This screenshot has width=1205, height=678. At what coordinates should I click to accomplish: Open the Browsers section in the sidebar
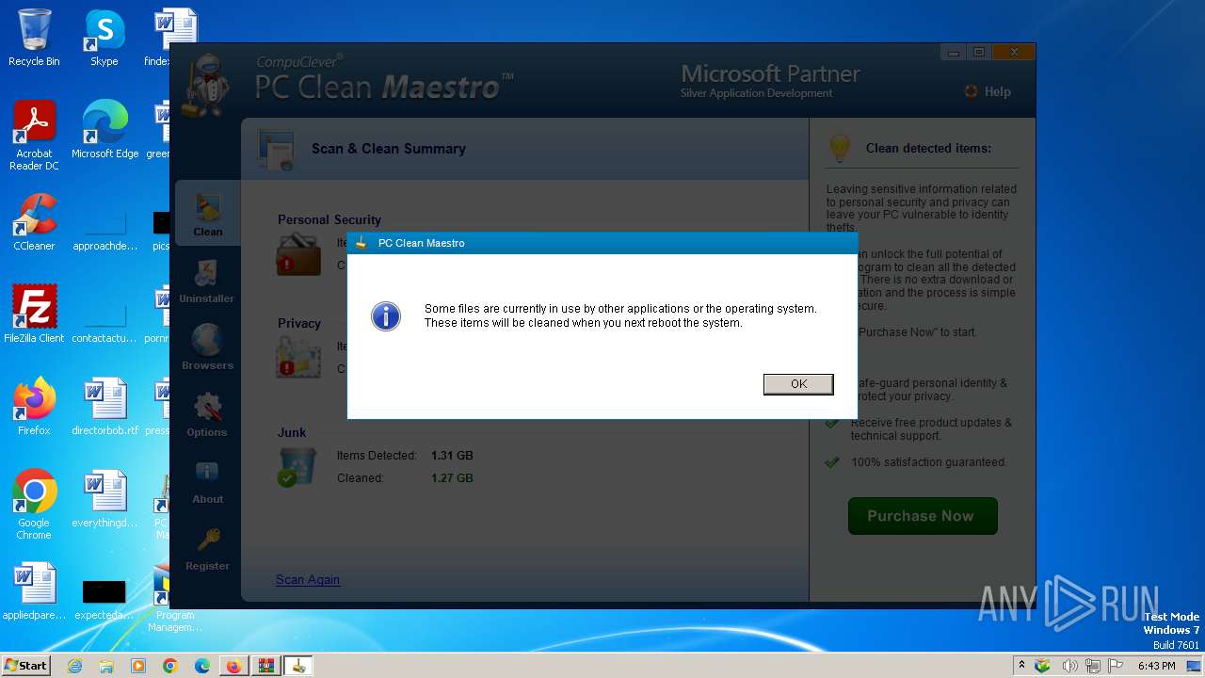[207, 348]
